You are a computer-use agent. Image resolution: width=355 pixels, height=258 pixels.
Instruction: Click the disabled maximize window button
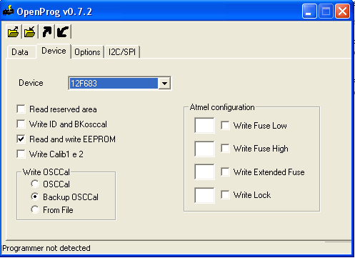pyautogui.click(x=326, y=11)
